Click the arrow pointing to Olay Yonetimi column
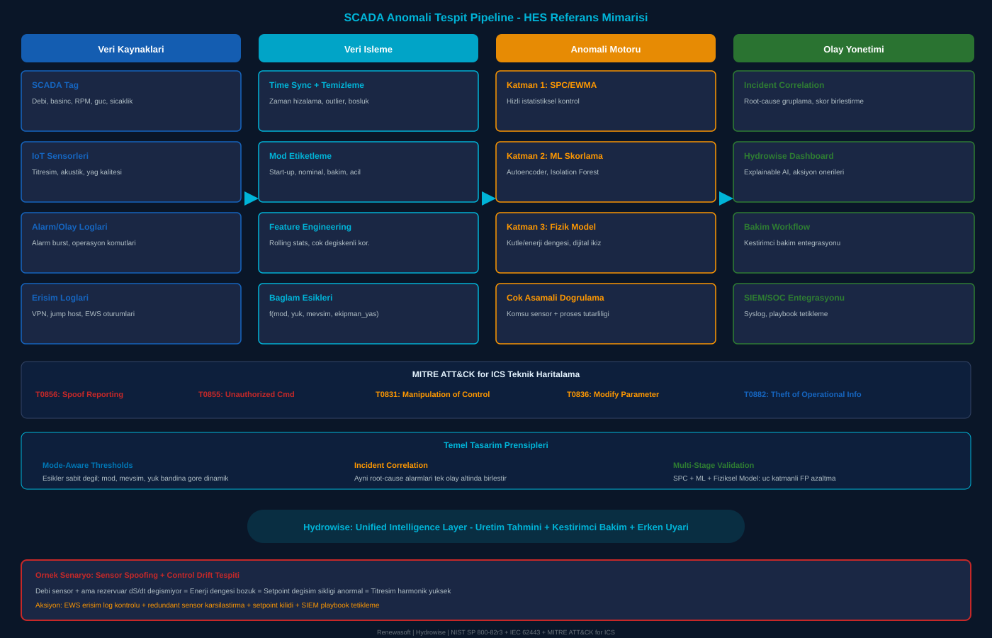Viewport: 992px width, 638px height. click(x=726, y=198)
